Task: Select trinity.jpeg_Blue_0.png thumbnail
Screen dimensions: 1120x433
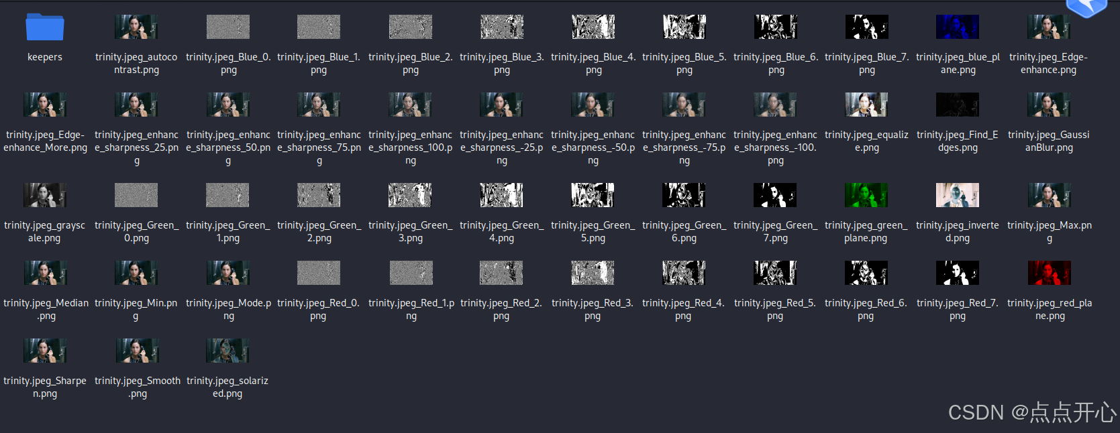Action: [228, 27]
